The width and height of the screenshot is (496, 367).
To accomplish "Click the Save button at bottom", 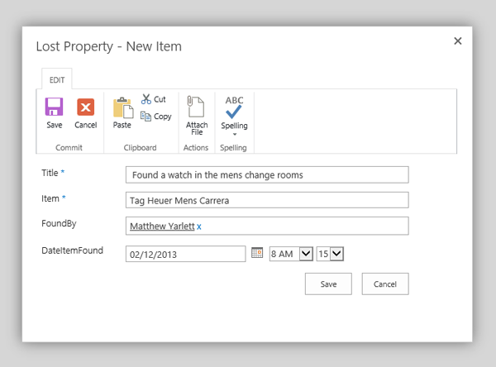I will pos(328,284).
